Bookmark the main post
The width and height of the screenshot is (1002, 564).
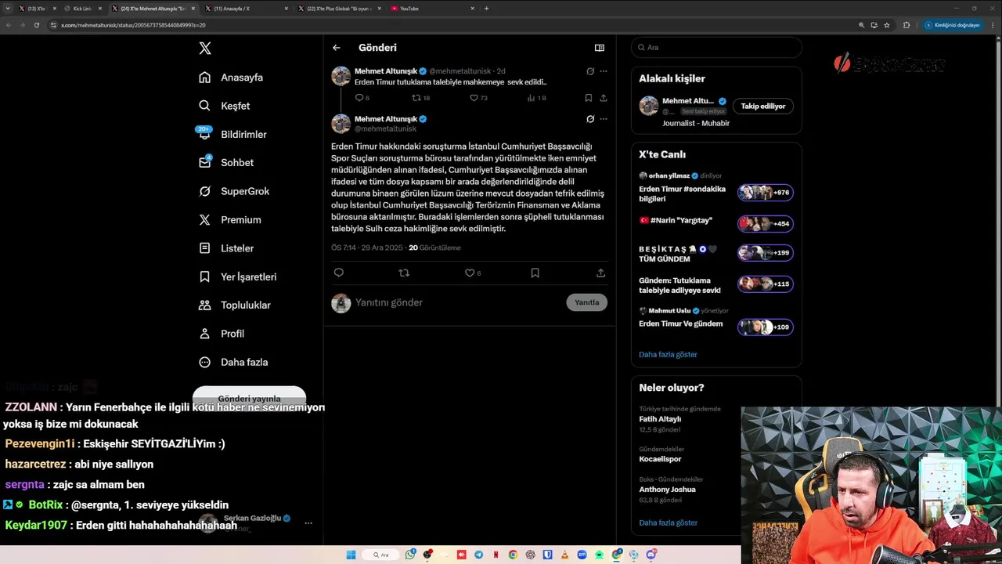pyautogui.click(x=535, y=273)
